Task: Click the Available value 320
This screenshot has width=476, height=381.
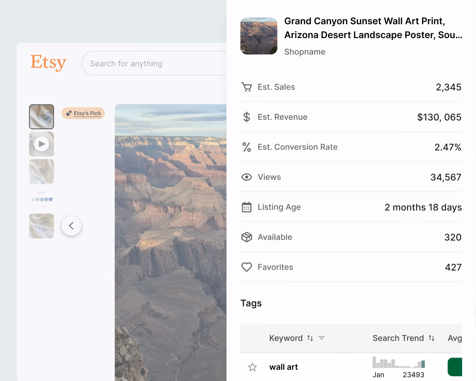Action: 453,237
